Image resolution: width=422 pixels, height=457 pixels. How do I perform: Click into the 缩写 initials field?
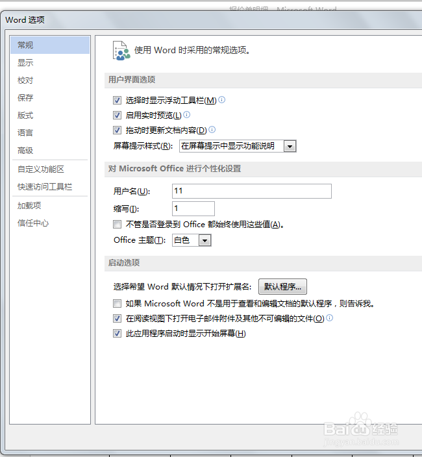pos(193,208)
